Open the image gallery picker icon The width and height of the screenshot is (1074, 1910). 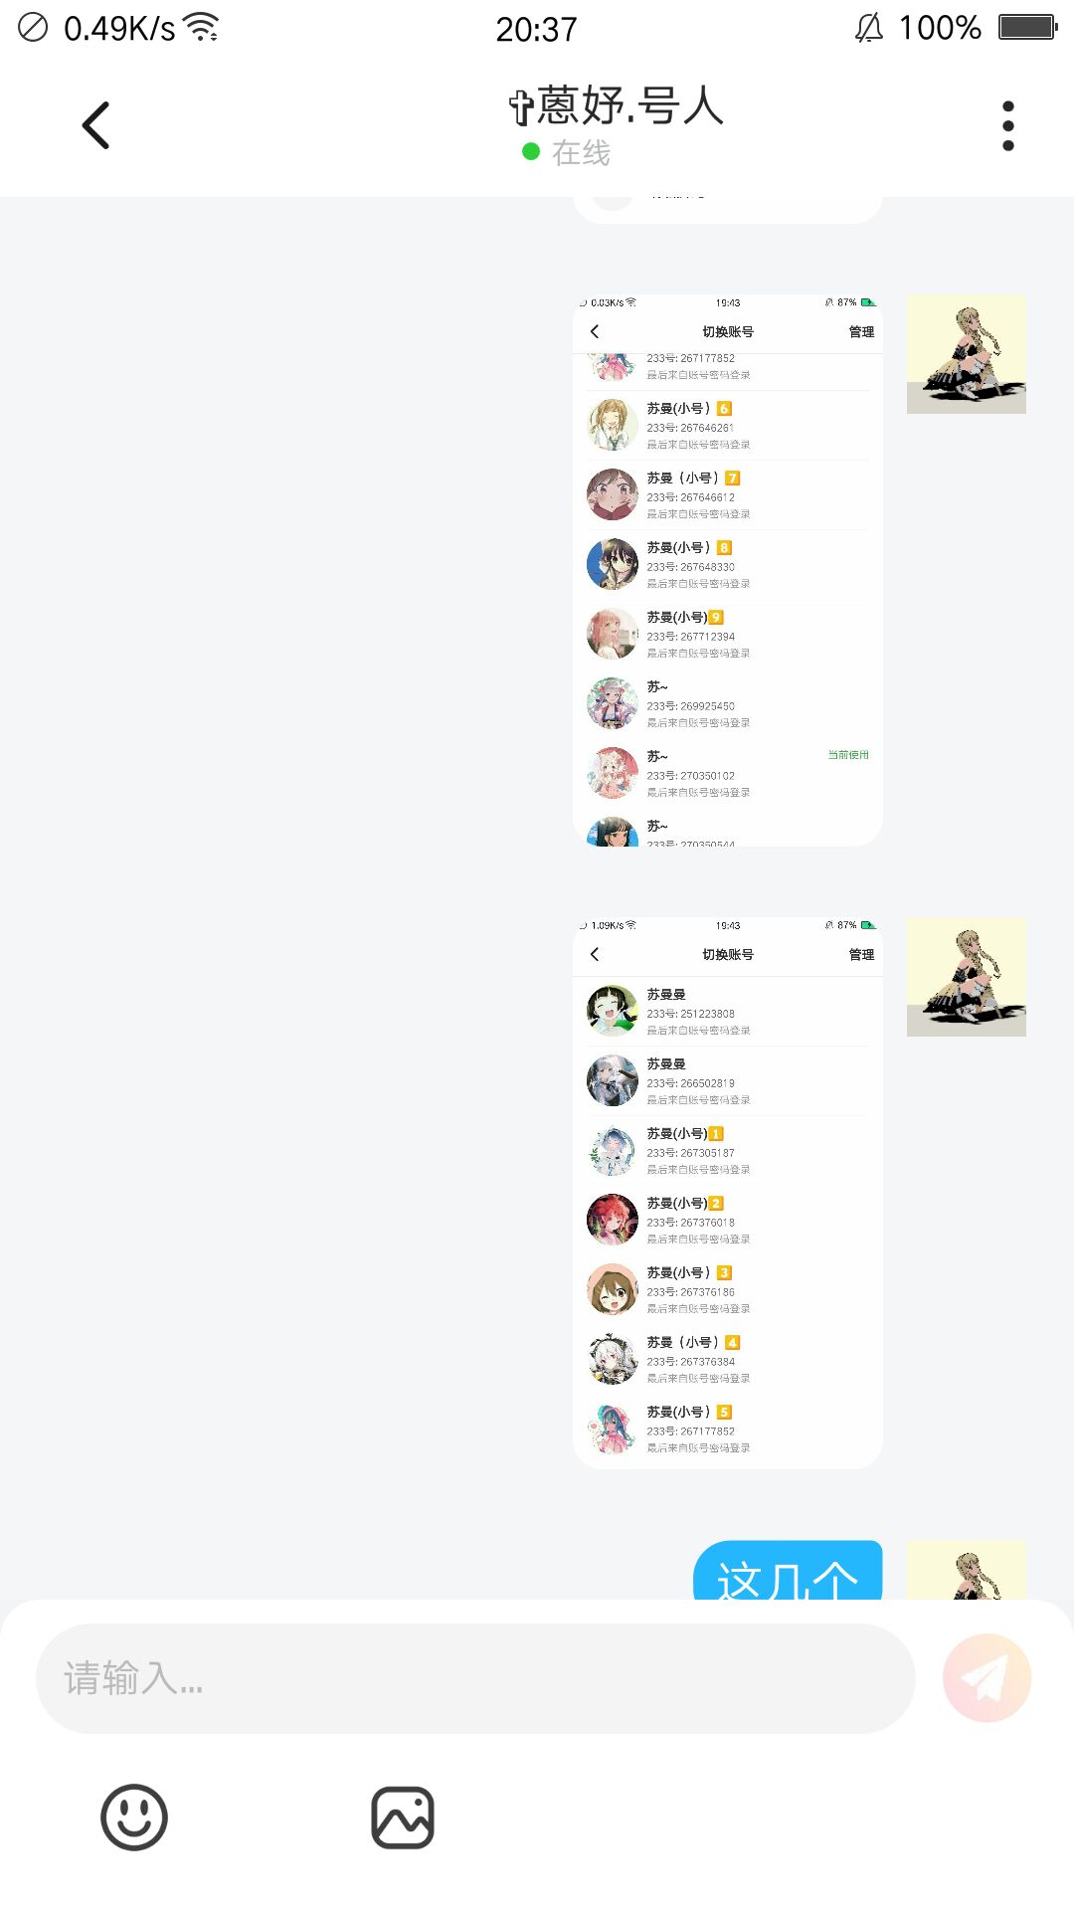[x=403, y=1817]
